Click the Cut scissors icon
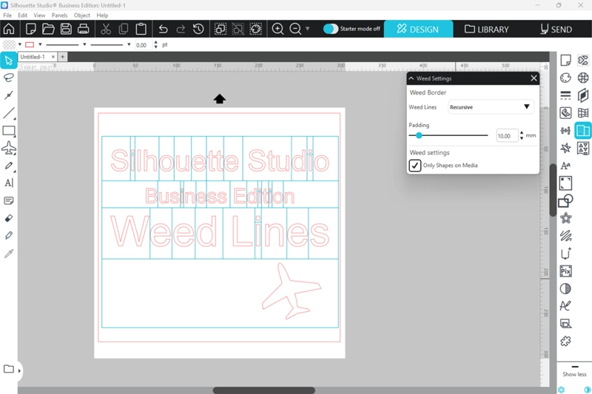Viewport: 592px width, 394px height. tap(106, 29)
